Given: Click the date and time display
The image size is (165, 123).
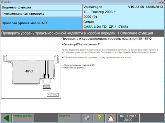Looking at the screenshot, I should tap(128, 118).
